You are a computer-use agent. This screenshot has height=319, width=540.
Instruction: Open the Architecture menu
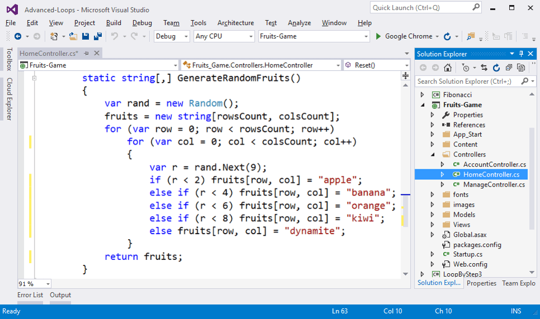[x=236, y=23]
